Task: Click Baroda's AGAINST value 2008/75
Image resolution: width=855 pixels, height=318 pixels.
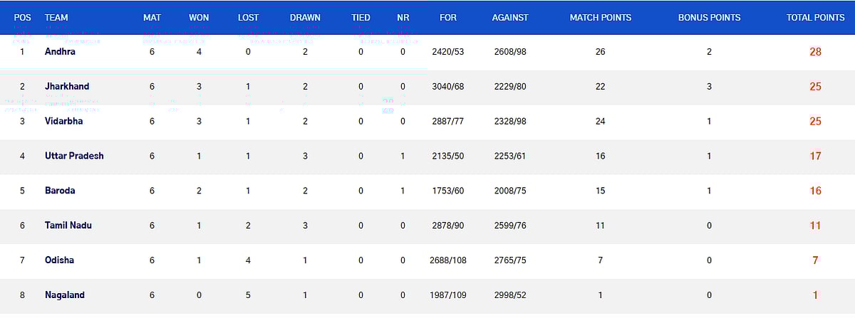Action: point(509,191)
